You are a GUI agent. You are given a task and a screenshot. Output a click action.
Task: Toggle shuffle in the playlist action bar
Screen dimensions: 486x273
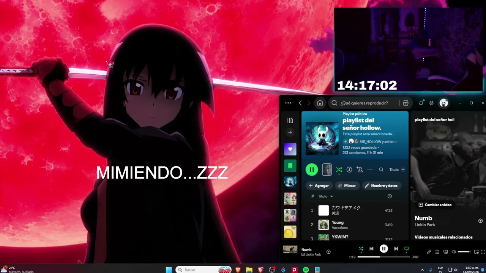click(339, 169)
